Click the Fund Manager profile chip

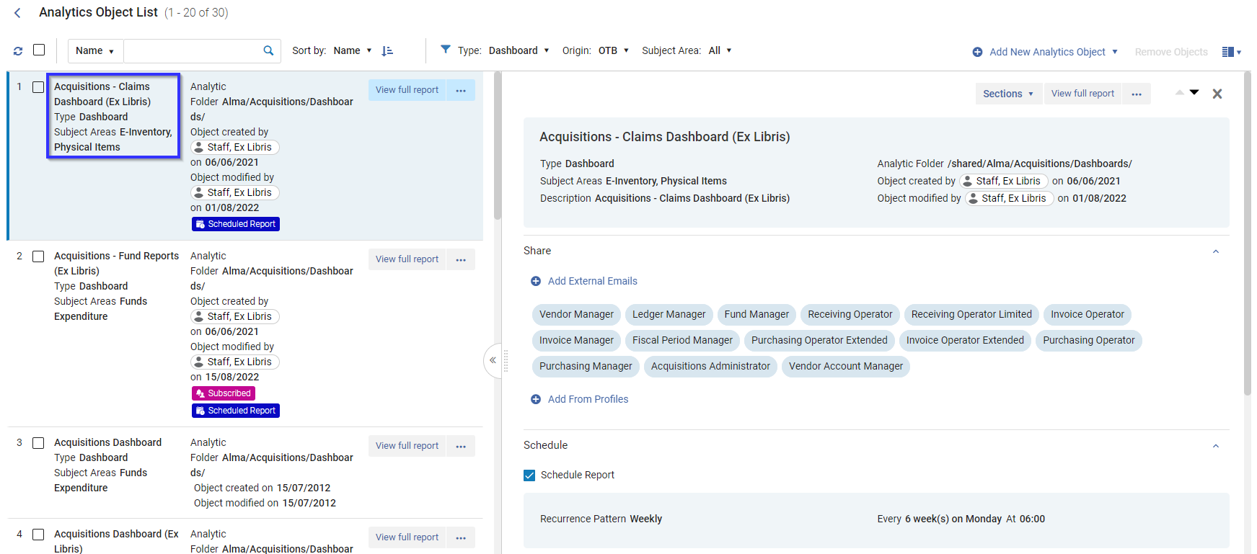point(757,314)
